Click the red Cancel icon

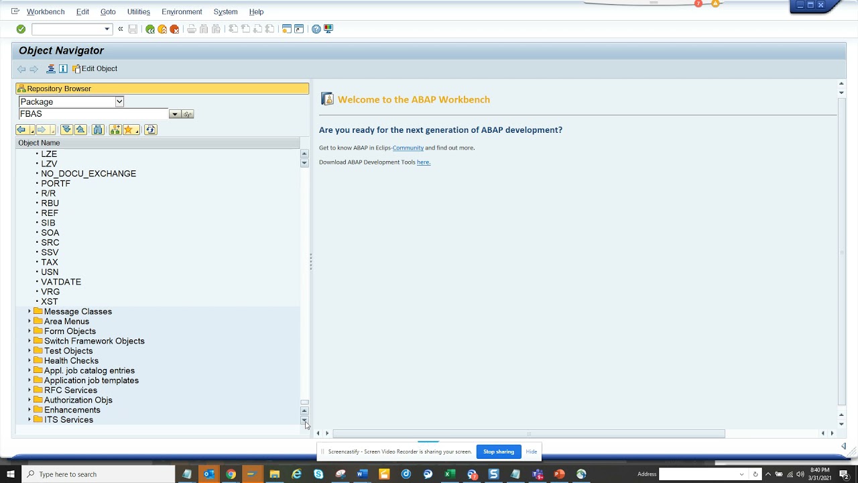pos(174,29)
